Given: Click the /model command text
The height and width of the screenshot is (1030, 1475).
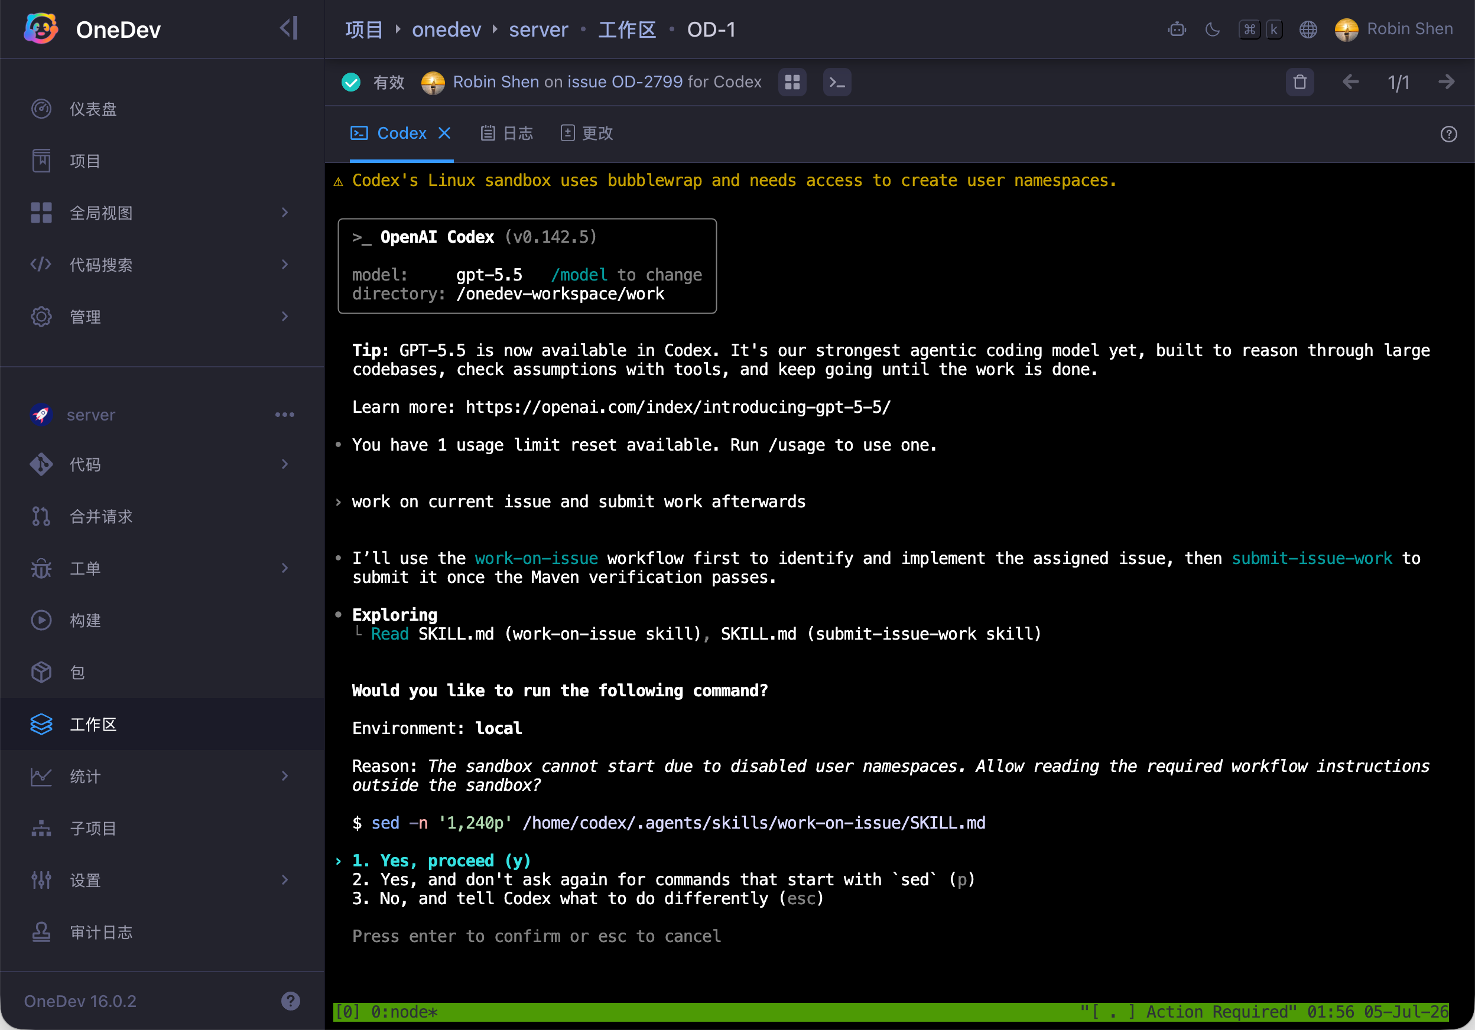Looking at the screenshot, I should pyautogui.click(x=579, y=275).
